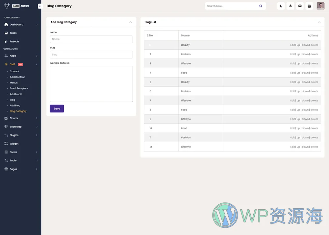Viewport: 329px width, 235px height.
Task: Open notifications via the bell icon
Action: point(291,6)
